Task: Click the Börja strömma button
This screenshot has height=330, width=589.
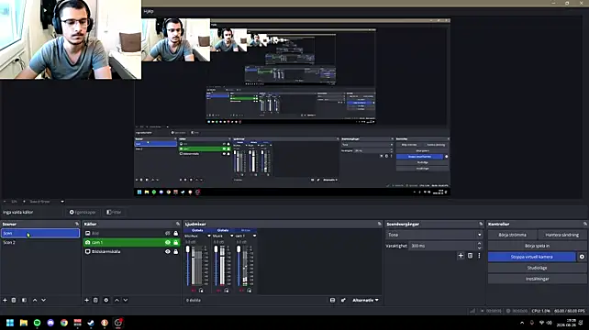Action: 512,235
